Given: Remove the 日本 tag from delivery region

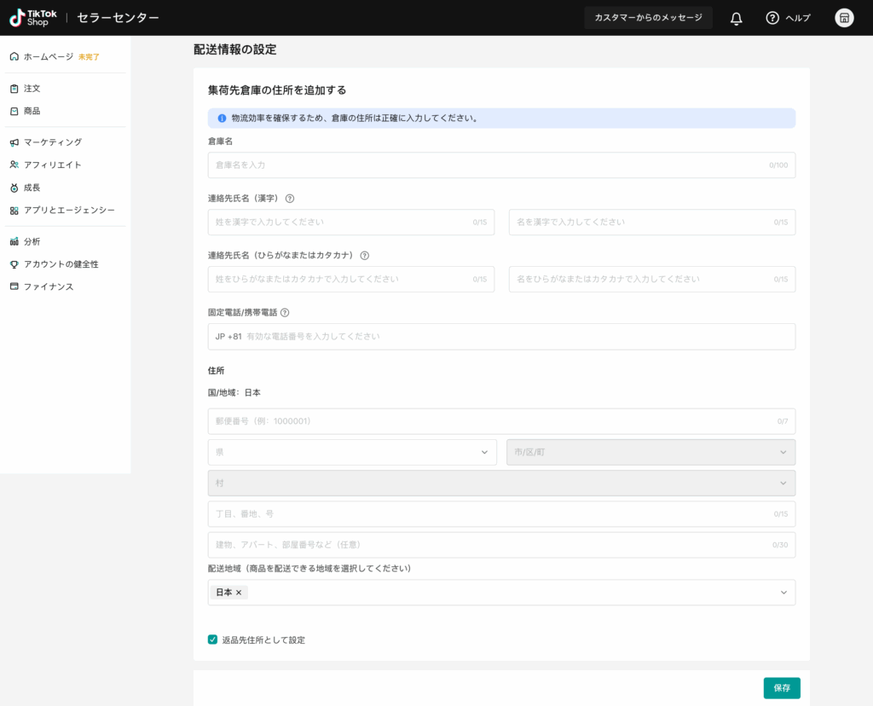Looking at the screenshot, I should (x=239, y=593).
